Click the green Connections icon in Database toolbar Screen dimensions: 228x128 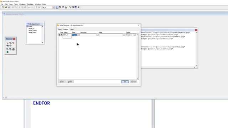pyautogui.click(x=7, y=52)
